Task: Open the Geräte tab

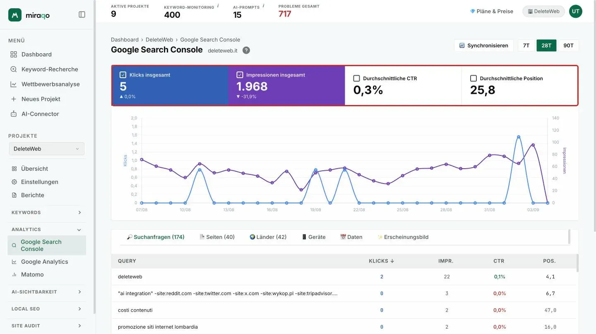Action: (313, 237)
